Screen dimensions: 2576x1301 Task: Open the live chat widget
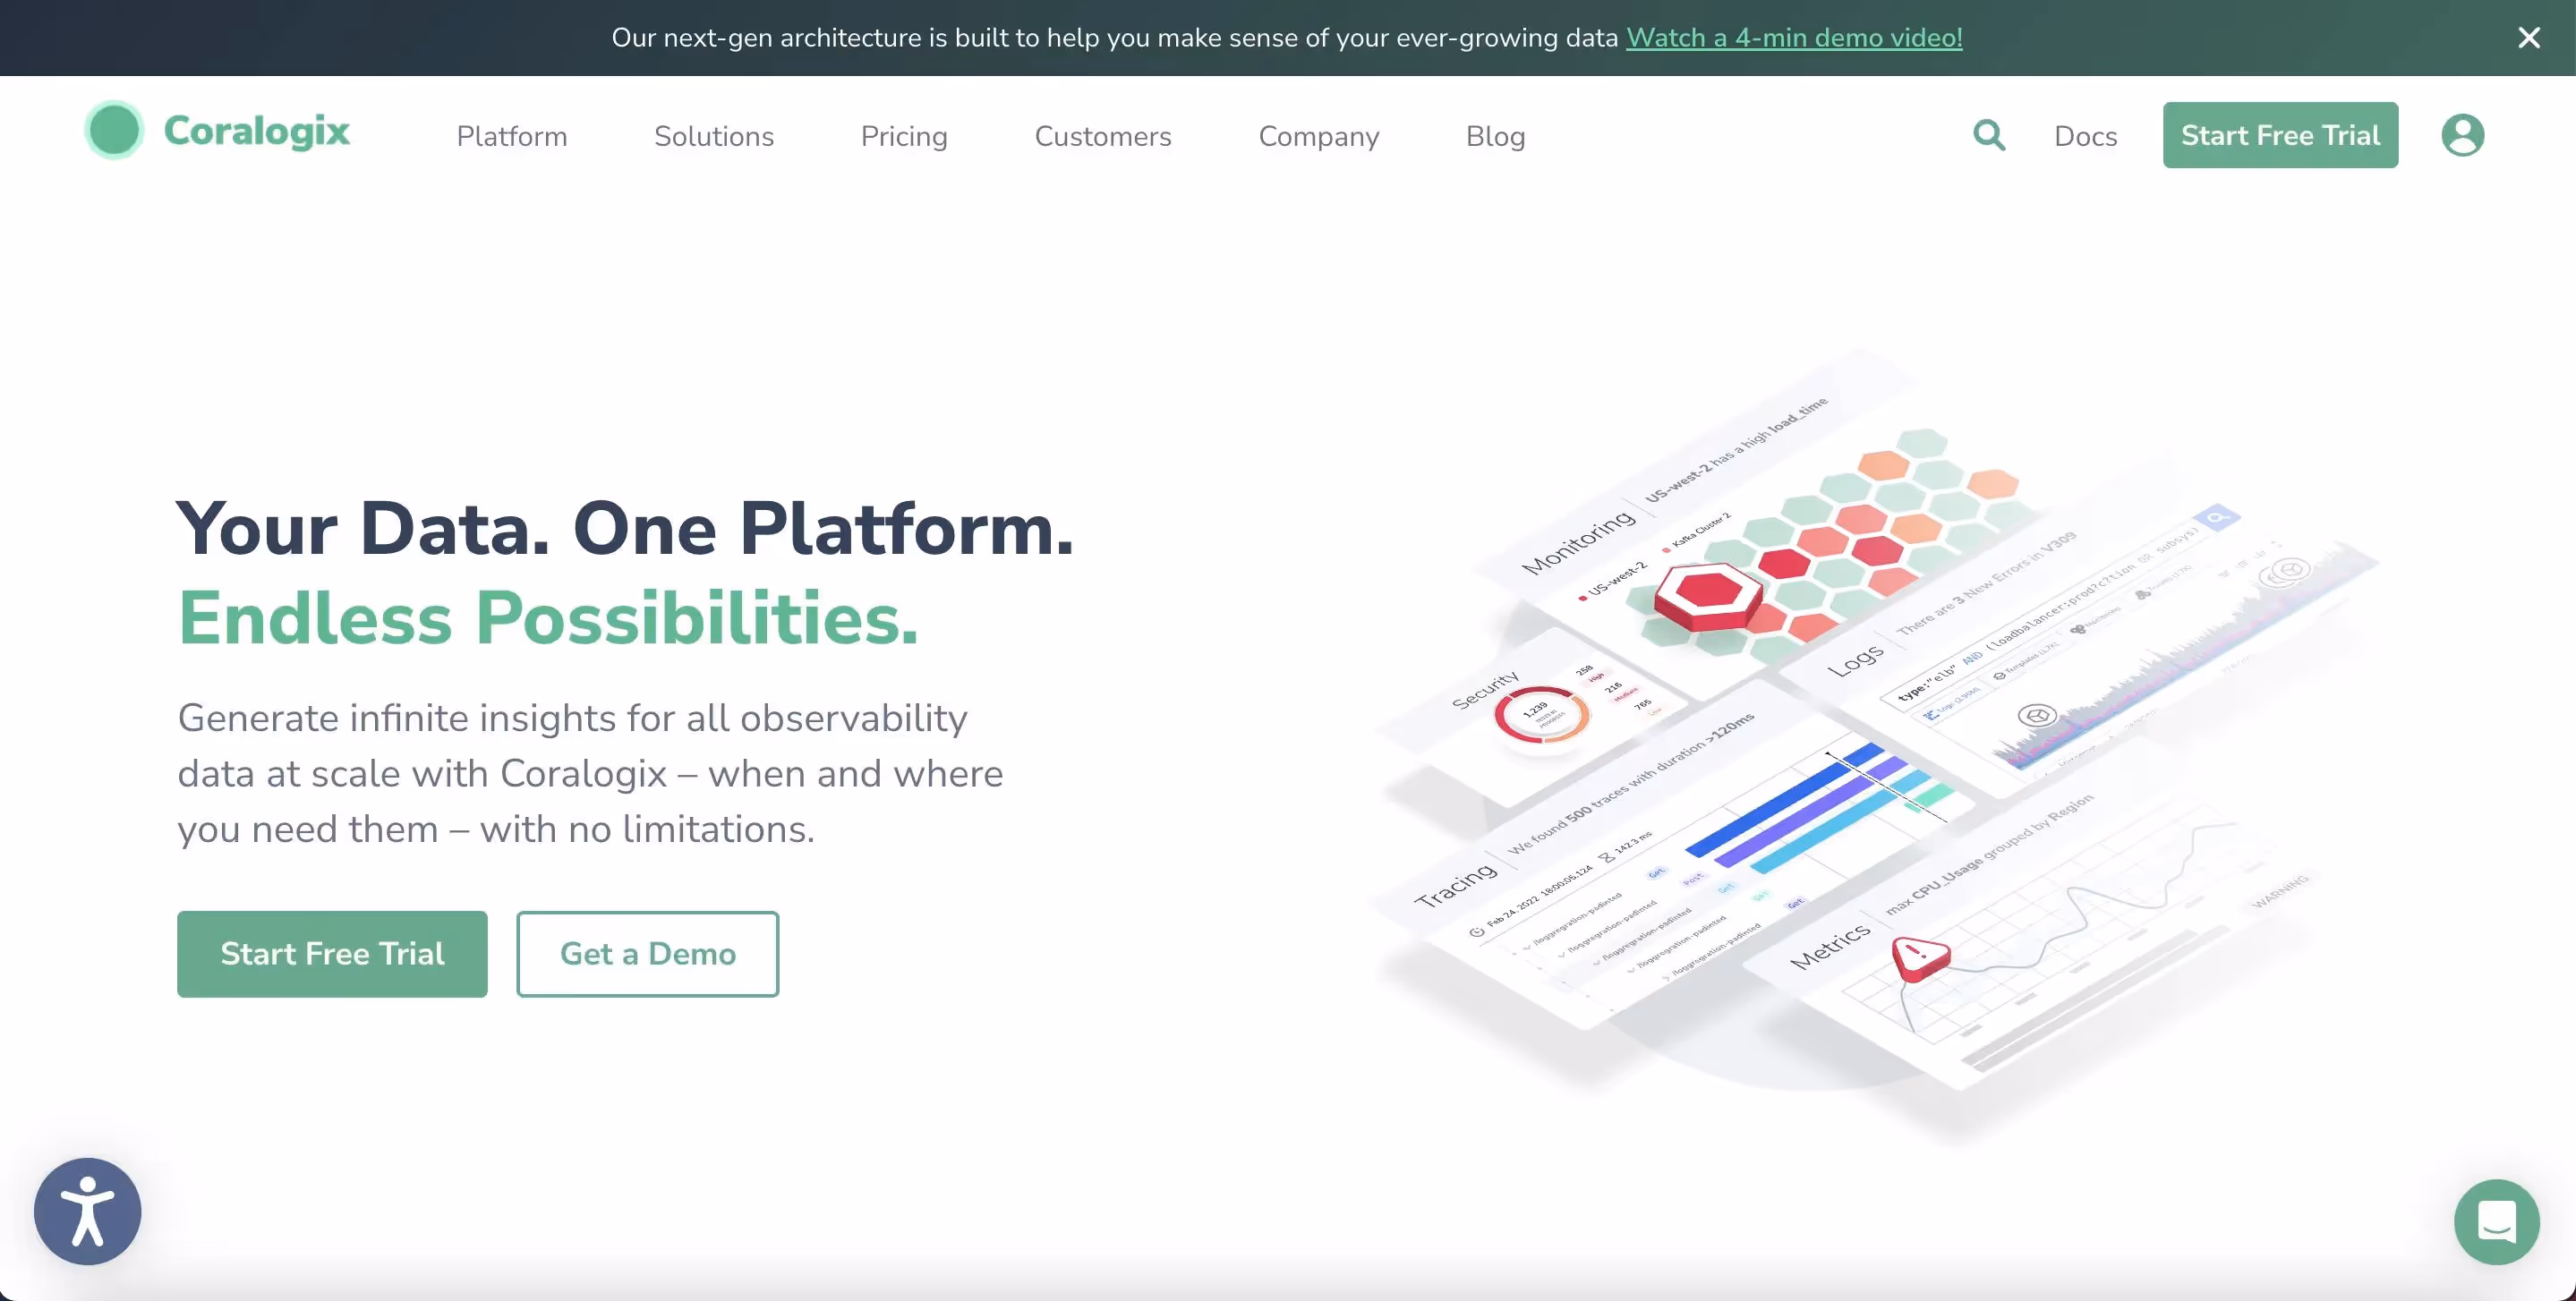tap(2496, 1221)
